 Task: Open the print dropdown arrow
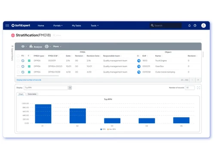tap(50, 46)
